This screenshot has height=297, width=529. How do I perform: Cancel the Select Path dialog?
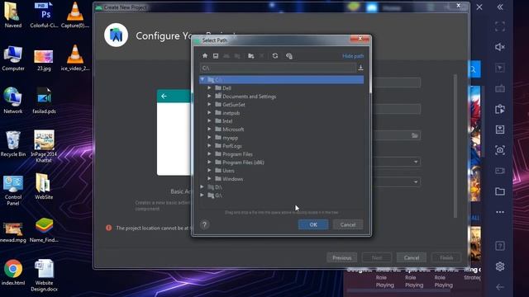348,224
